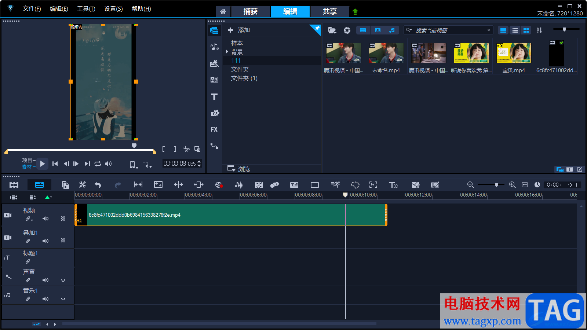Viewport: 587px width, 330px height.
Task: Open the Sound/audio library panel icon
Action: 214,47
